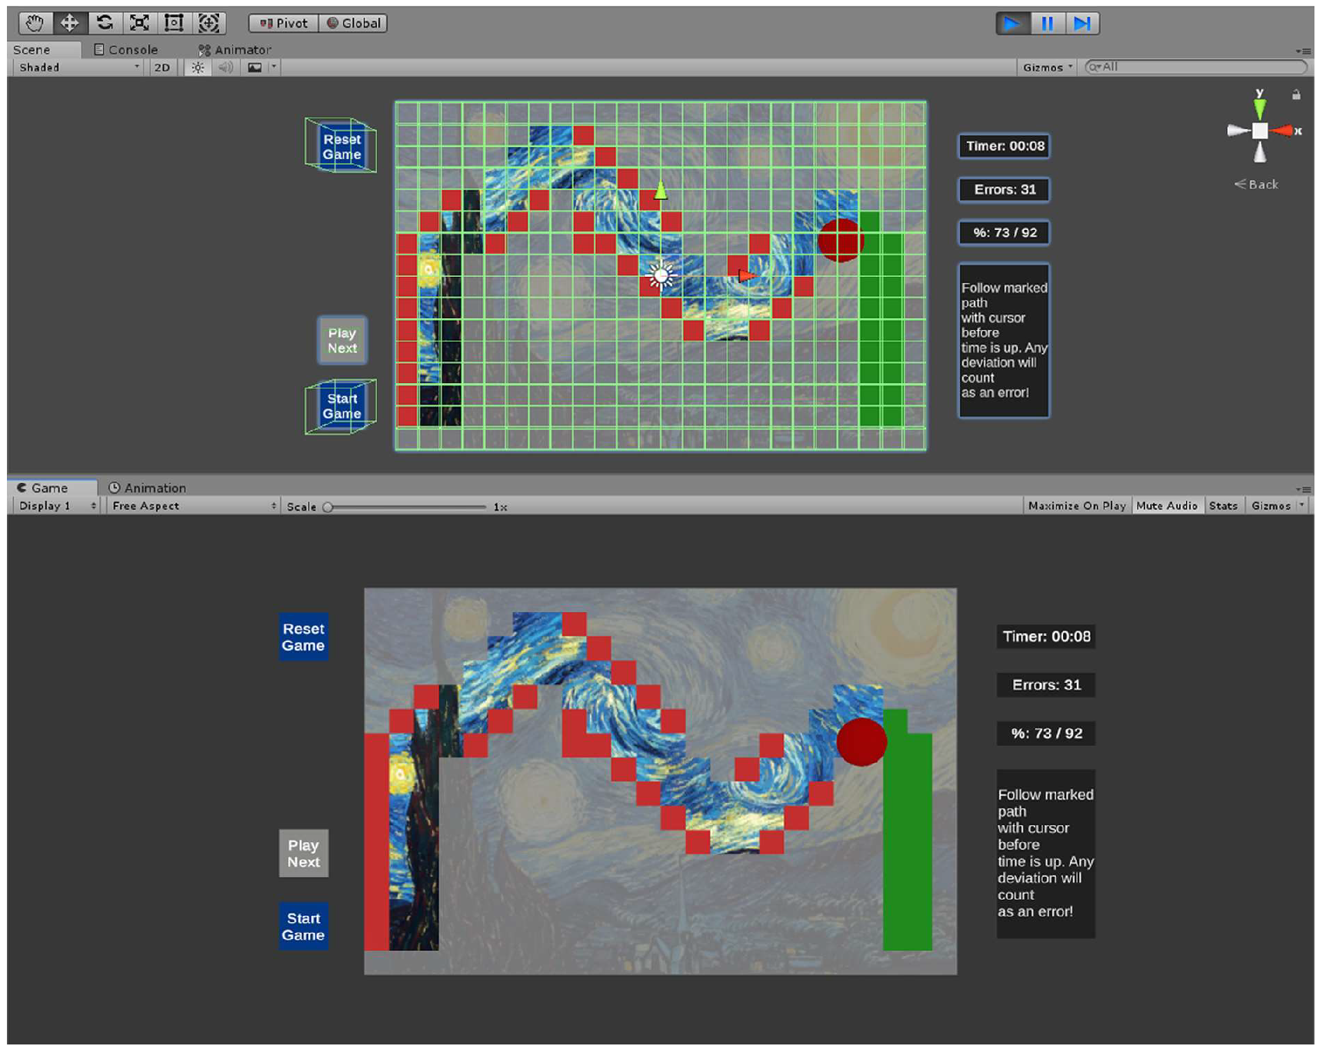The image size is (1326, 1056).
Task: Select the Scale tool
Action: [139, 23]
